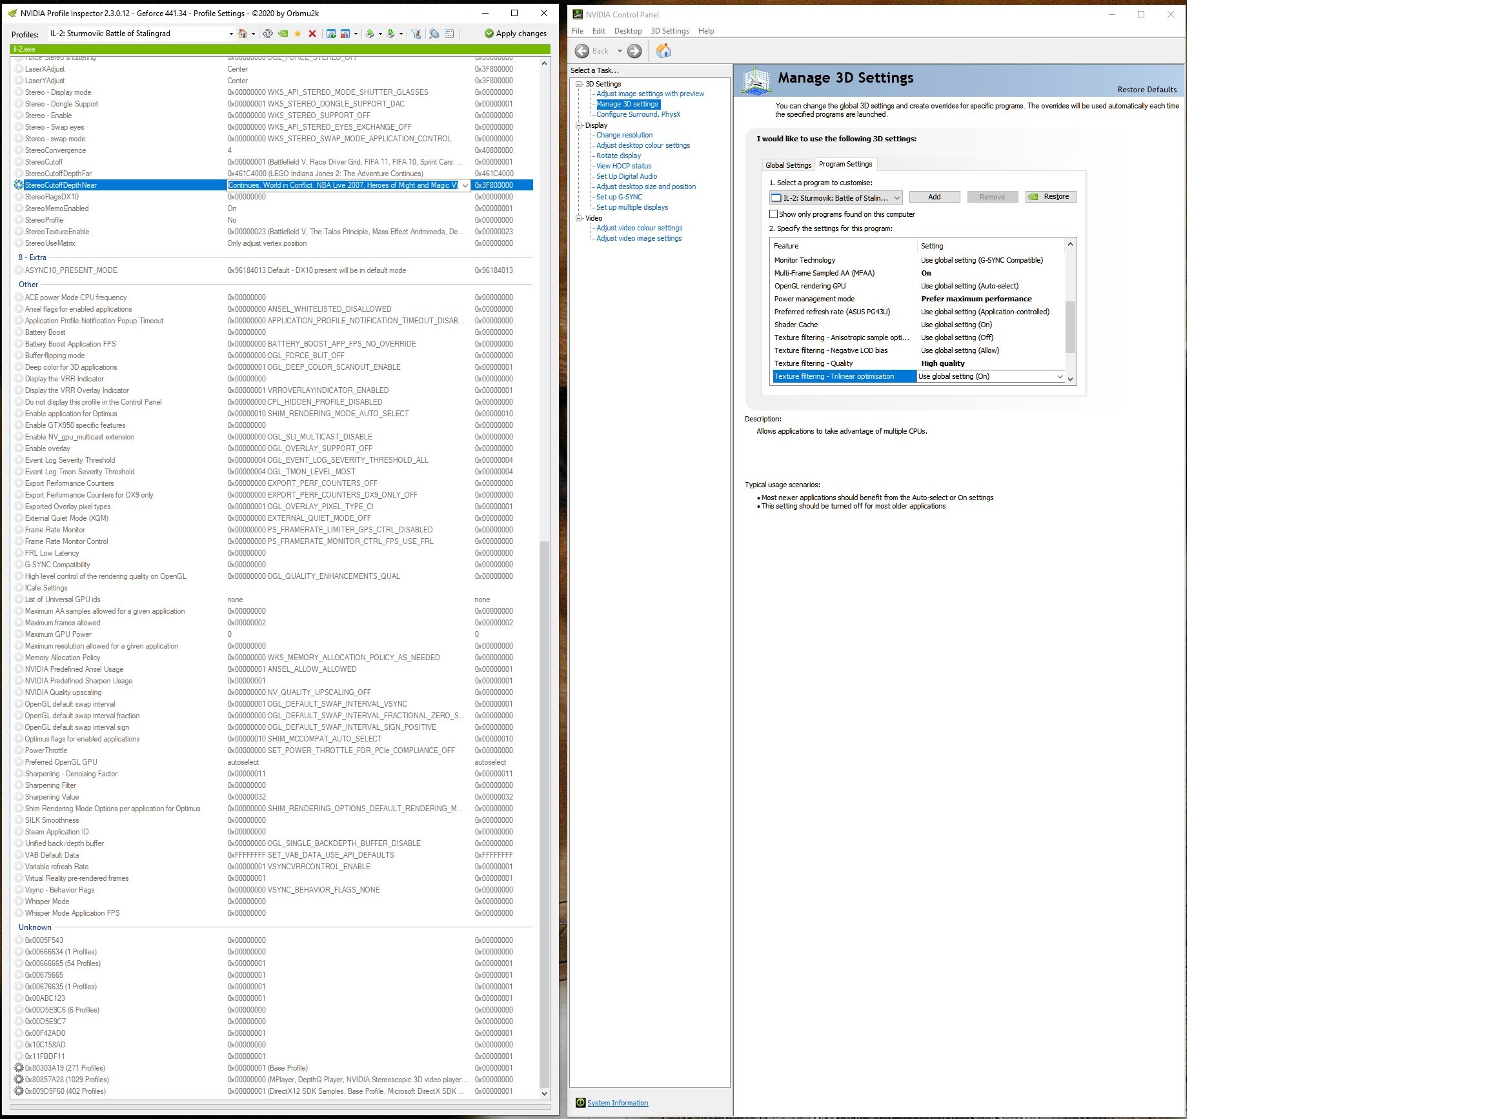The height and width of the screenshot is (1119, 1487).
Task: Click the export profiles green arrow icon
Action: tap(370, 34)
